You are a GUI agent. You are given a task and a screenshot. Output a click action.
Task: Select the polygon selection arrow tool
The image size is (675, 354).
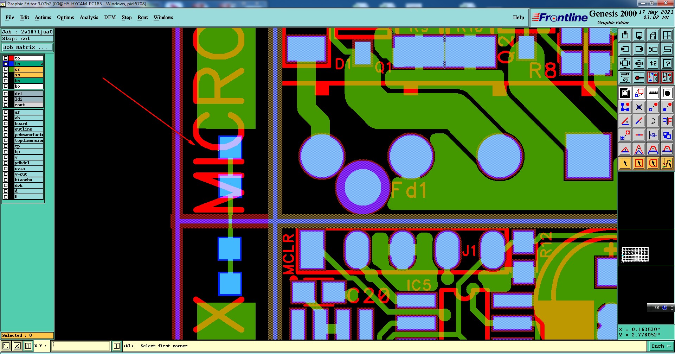point(653,163)
